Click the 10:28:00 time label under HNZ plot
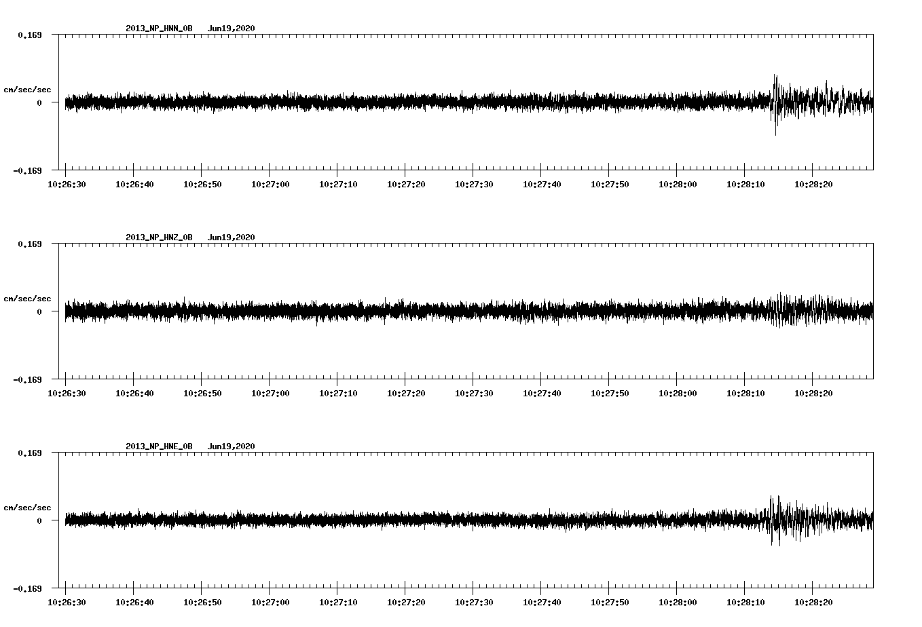This screenshot has width=922, height=627. [x=678, y=393]
